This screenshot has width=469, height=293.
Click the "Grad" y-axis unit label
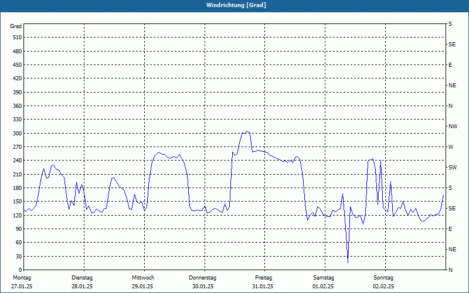[x=16, y=26]
